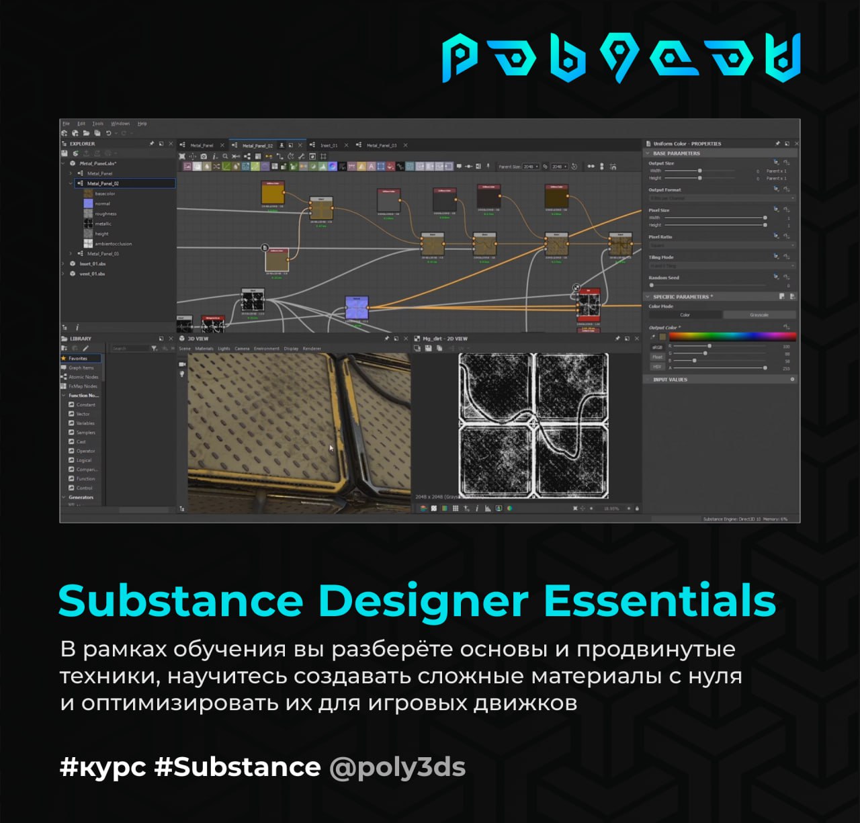Click the open folder icon in main toolbar
Screen dimensions: 860x823
[86, 133]
